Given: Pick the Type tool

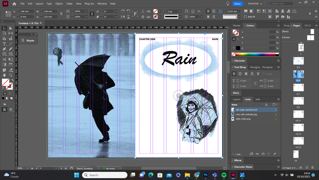Looking at the screenshot, I should click(x=4, y=44).
